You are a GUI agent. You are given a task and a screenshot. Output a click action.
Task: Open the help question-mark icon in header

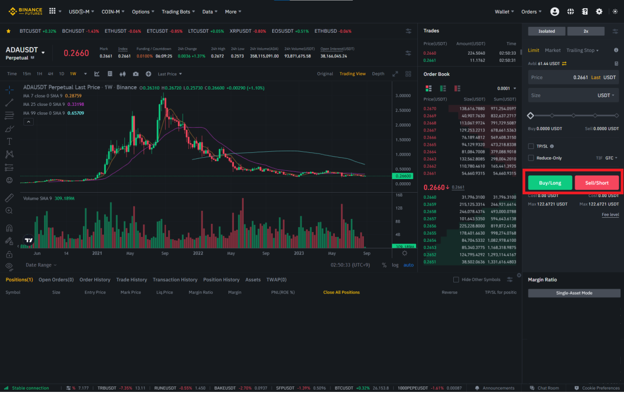click(585, 11)
